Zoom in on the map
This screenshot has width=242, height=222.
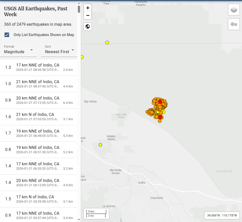[x=88, y=8]
